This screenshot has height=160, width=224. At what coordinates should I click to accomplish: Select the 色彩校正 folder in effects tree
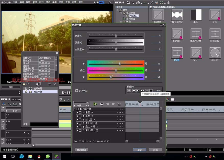click(x=134, y=16)
